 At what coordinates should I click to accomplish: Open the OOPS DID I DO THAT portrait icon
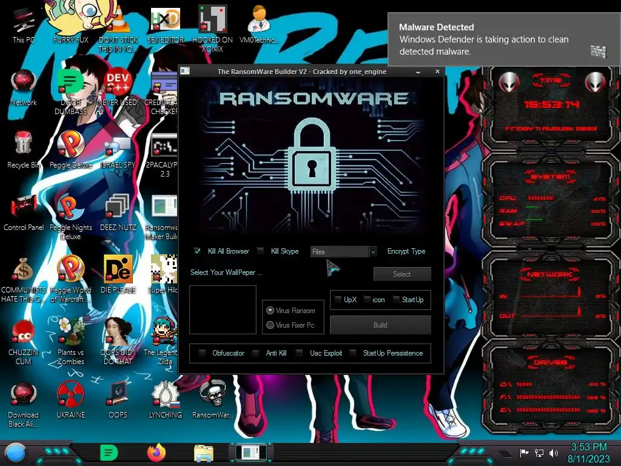click(x=118, y=341)
